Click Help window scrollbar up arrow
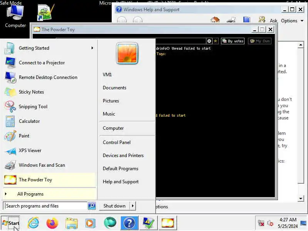 pos(301,45)
